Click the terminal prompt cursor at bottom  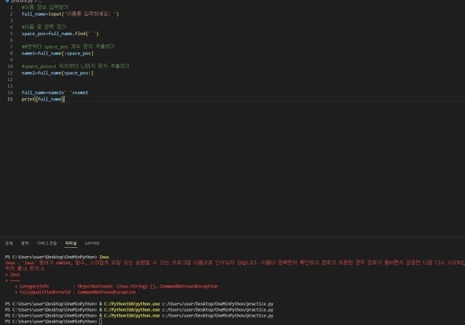[x=100, y=321]
